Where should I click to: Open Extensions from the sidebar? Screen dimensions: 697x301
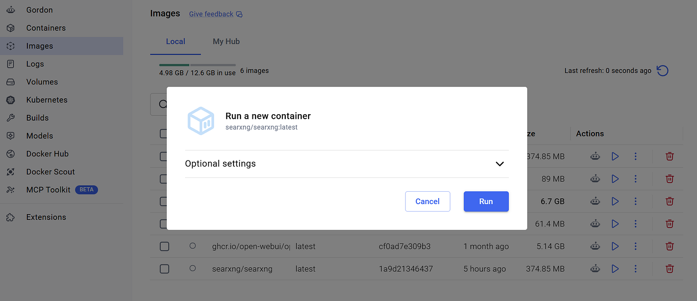click(x=46, y=217)
